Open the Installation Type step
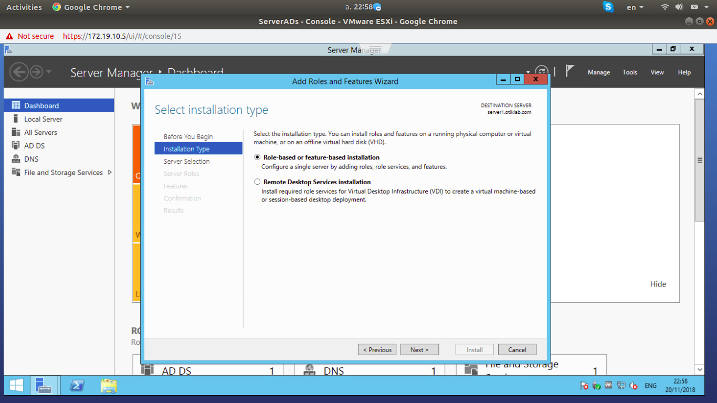717x403 pixels. (x=198, y=149)
